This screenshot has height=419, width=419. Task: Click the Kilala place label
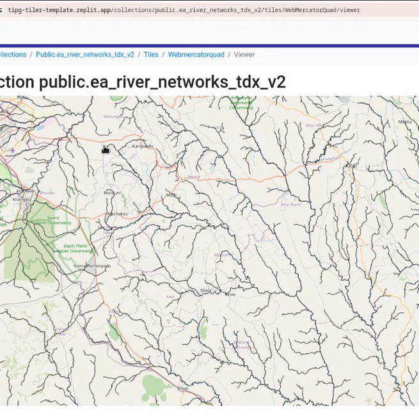coord(206,290)
